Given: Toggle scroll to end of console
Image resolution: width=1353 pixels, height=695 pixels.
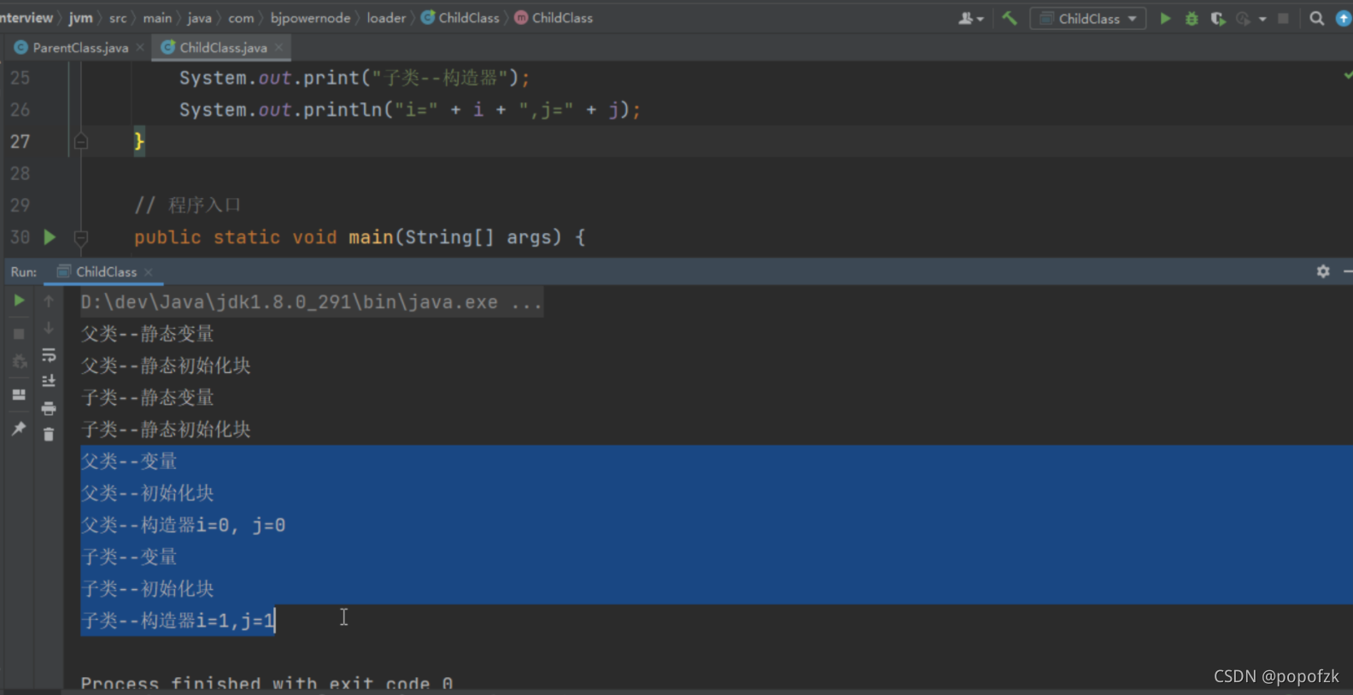Looking at the screenshot, I should pos(49,381).
